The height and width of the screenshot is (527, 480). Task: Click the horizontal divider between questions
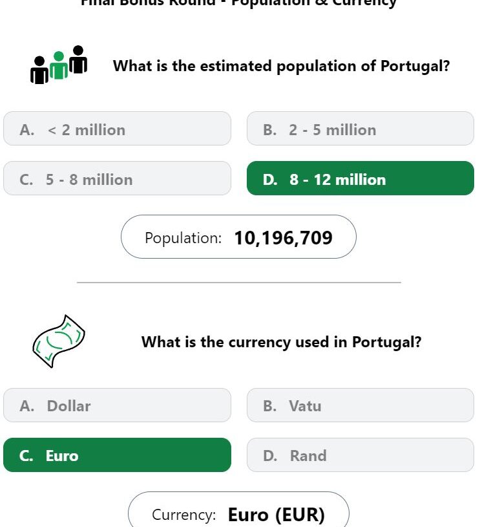[239, 283]
